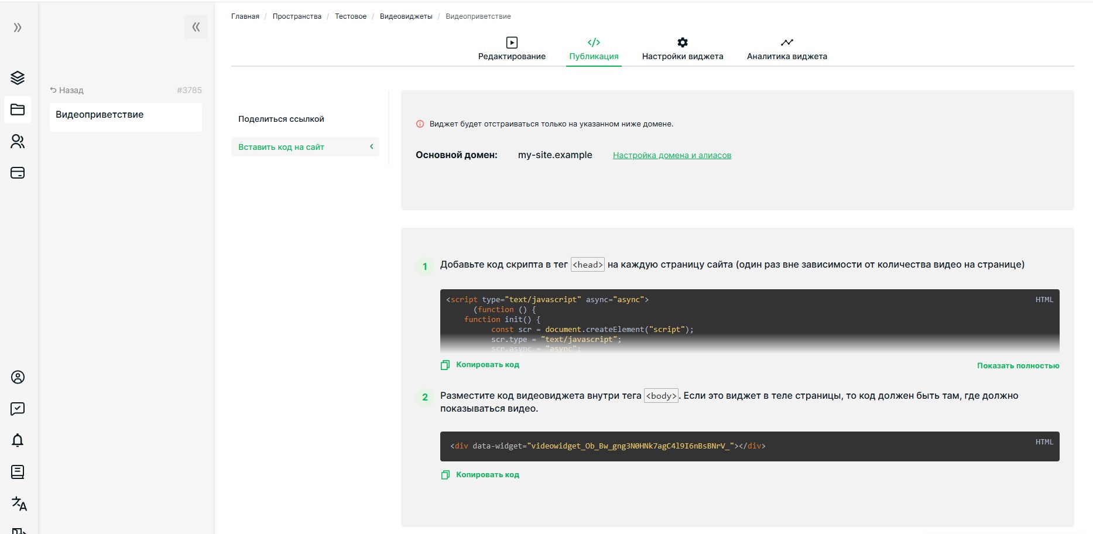Image resolution: width=1093 pixels, height=534 pixels.
Task: Click the partially visible bottom sidebar icon
Action: [19, 530]
